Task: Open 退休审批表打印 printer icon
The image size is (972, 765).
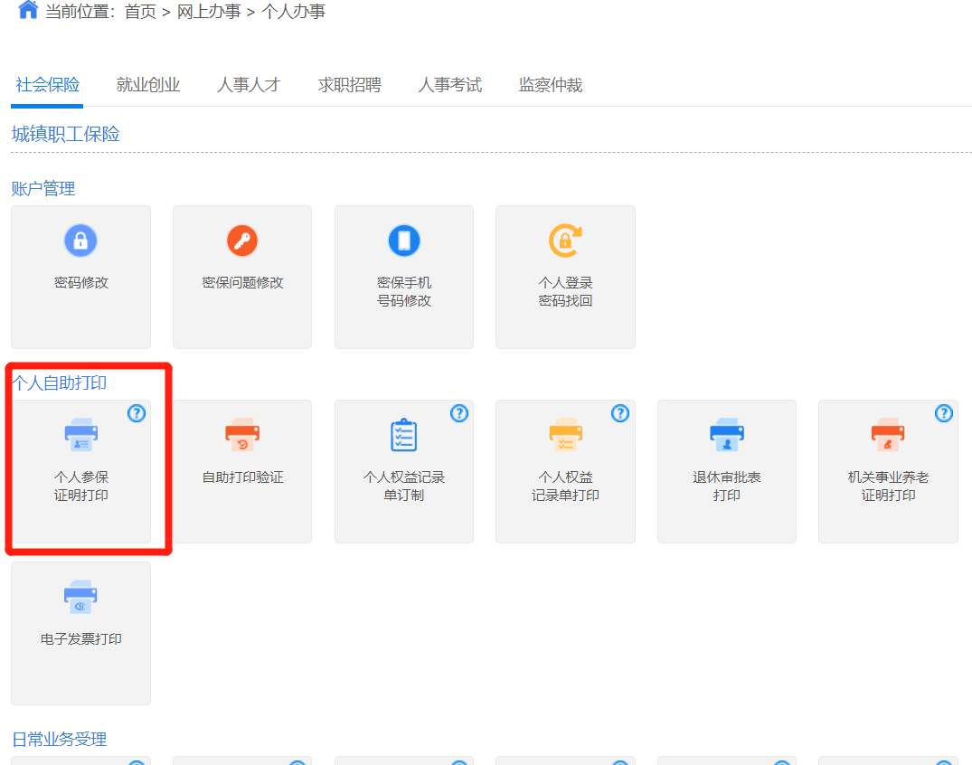Action: (x=726, y=435)
